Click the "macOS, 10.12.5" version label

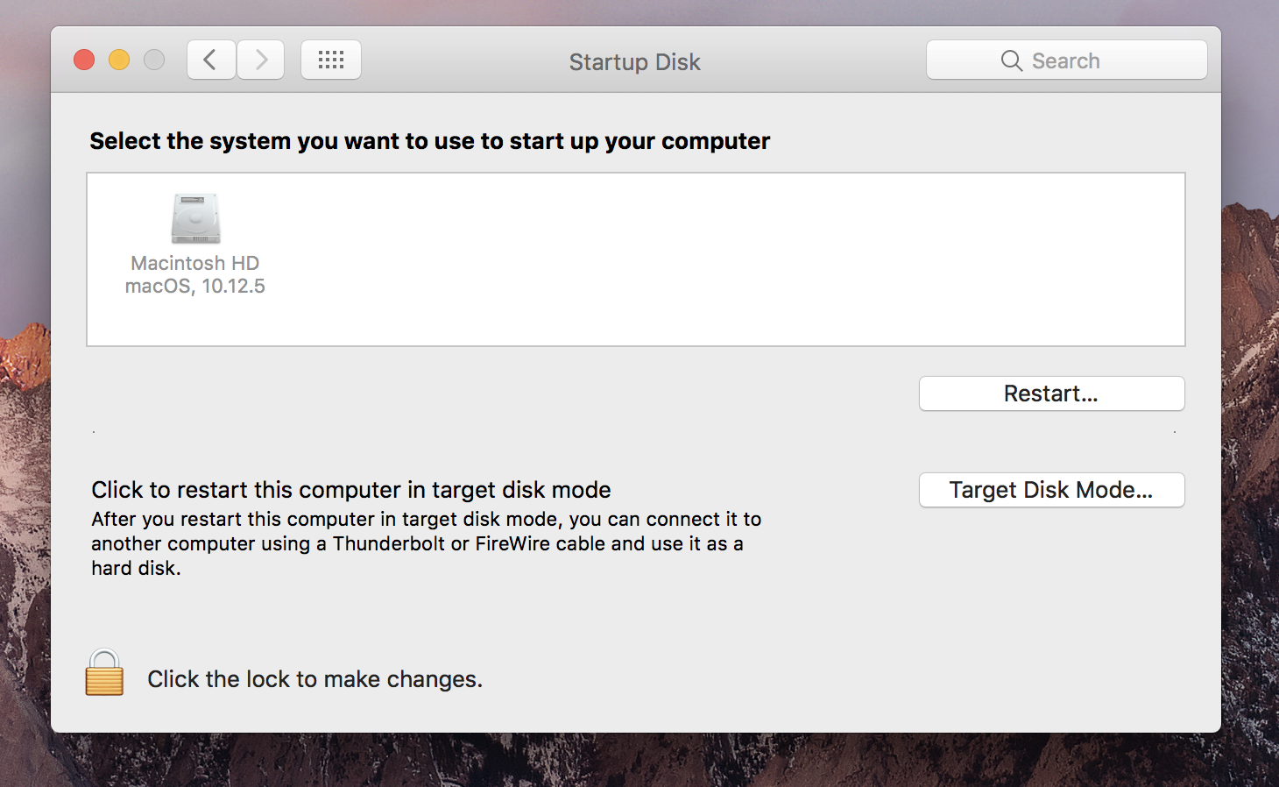pos(195,286)
